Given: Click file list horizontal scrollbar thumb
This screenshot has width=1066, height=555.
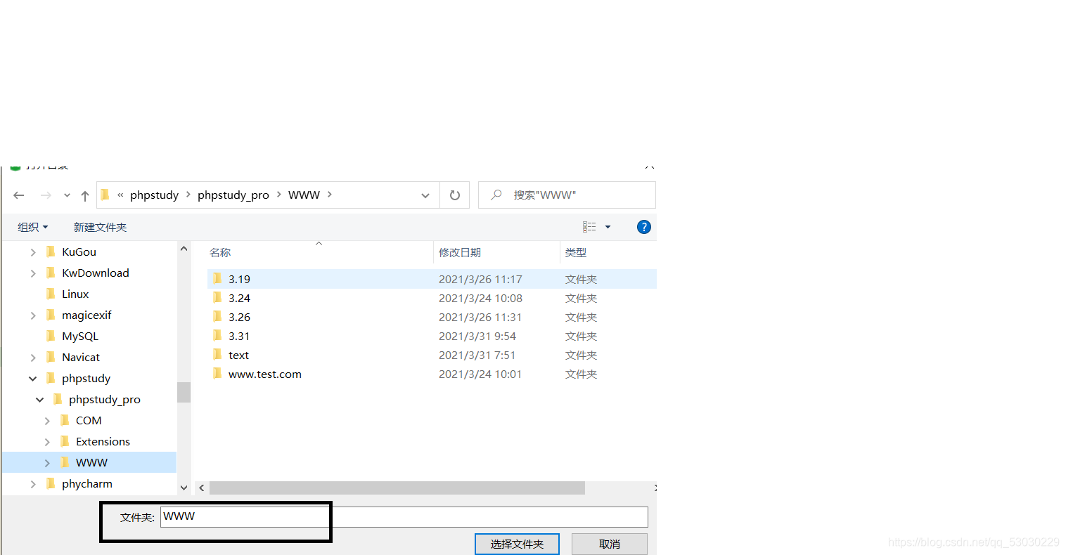Looking at the screenshot, I should [x=397, y=488].
